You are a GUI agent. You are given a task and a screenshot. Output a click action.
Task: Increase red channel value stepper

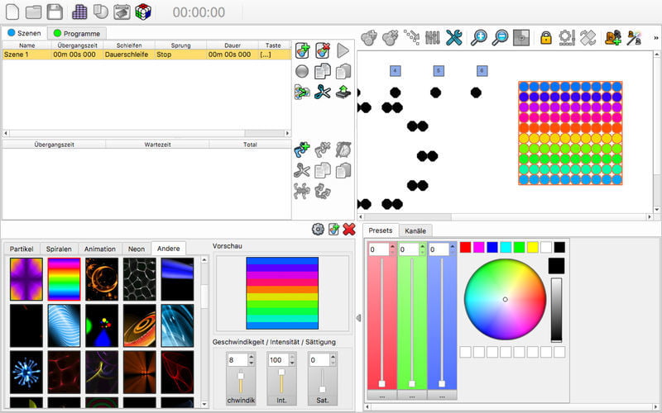pos(392,246)
